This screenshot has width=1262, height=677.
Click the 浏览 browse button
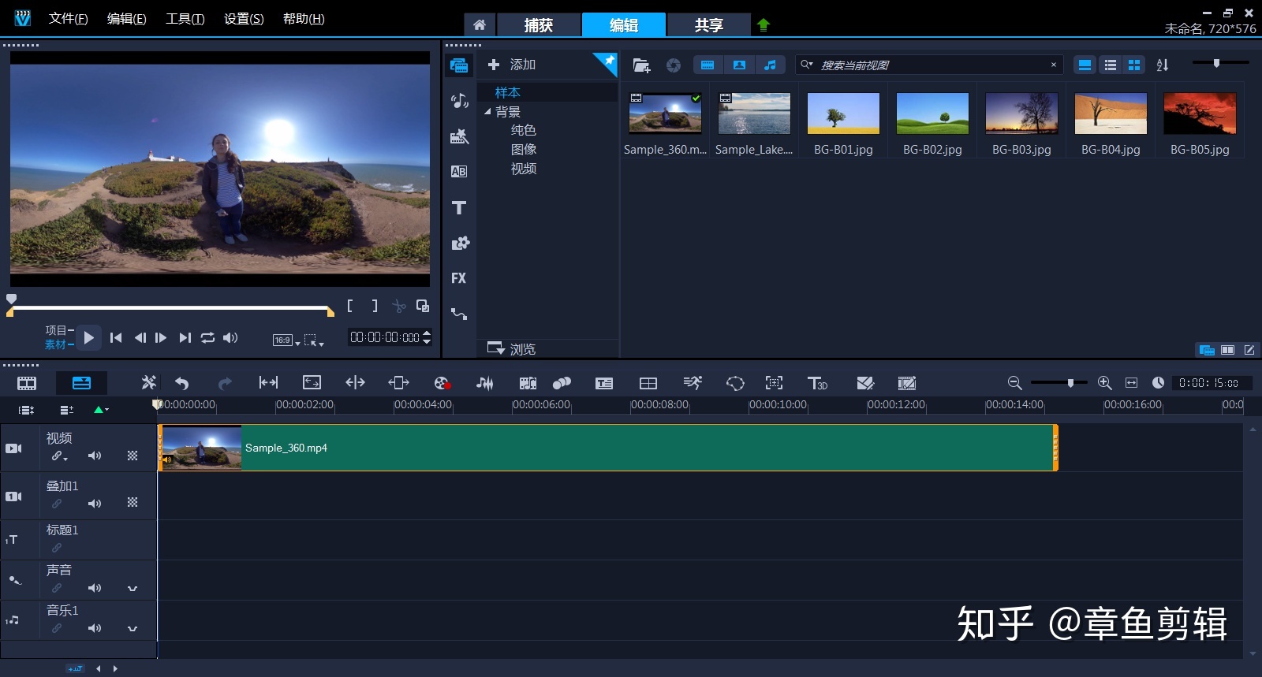tap(512, 348)
